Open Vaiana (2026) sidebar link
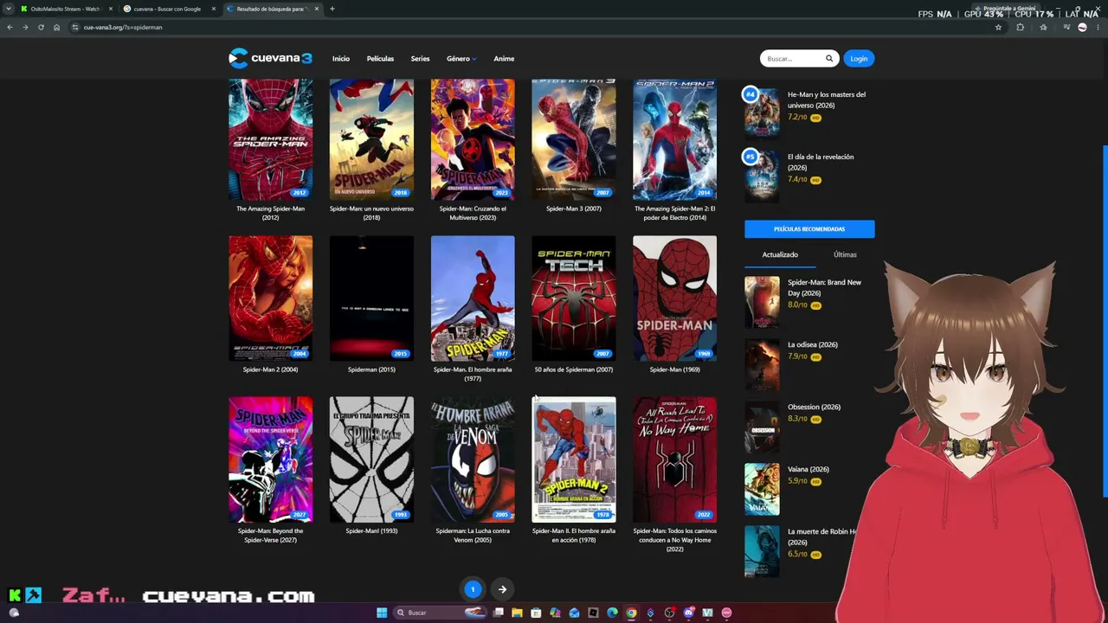 (808, 469)
